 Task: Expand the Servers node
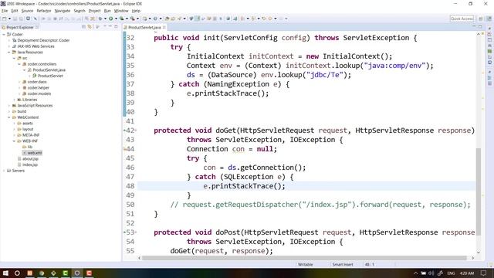(x=4, y=171)
